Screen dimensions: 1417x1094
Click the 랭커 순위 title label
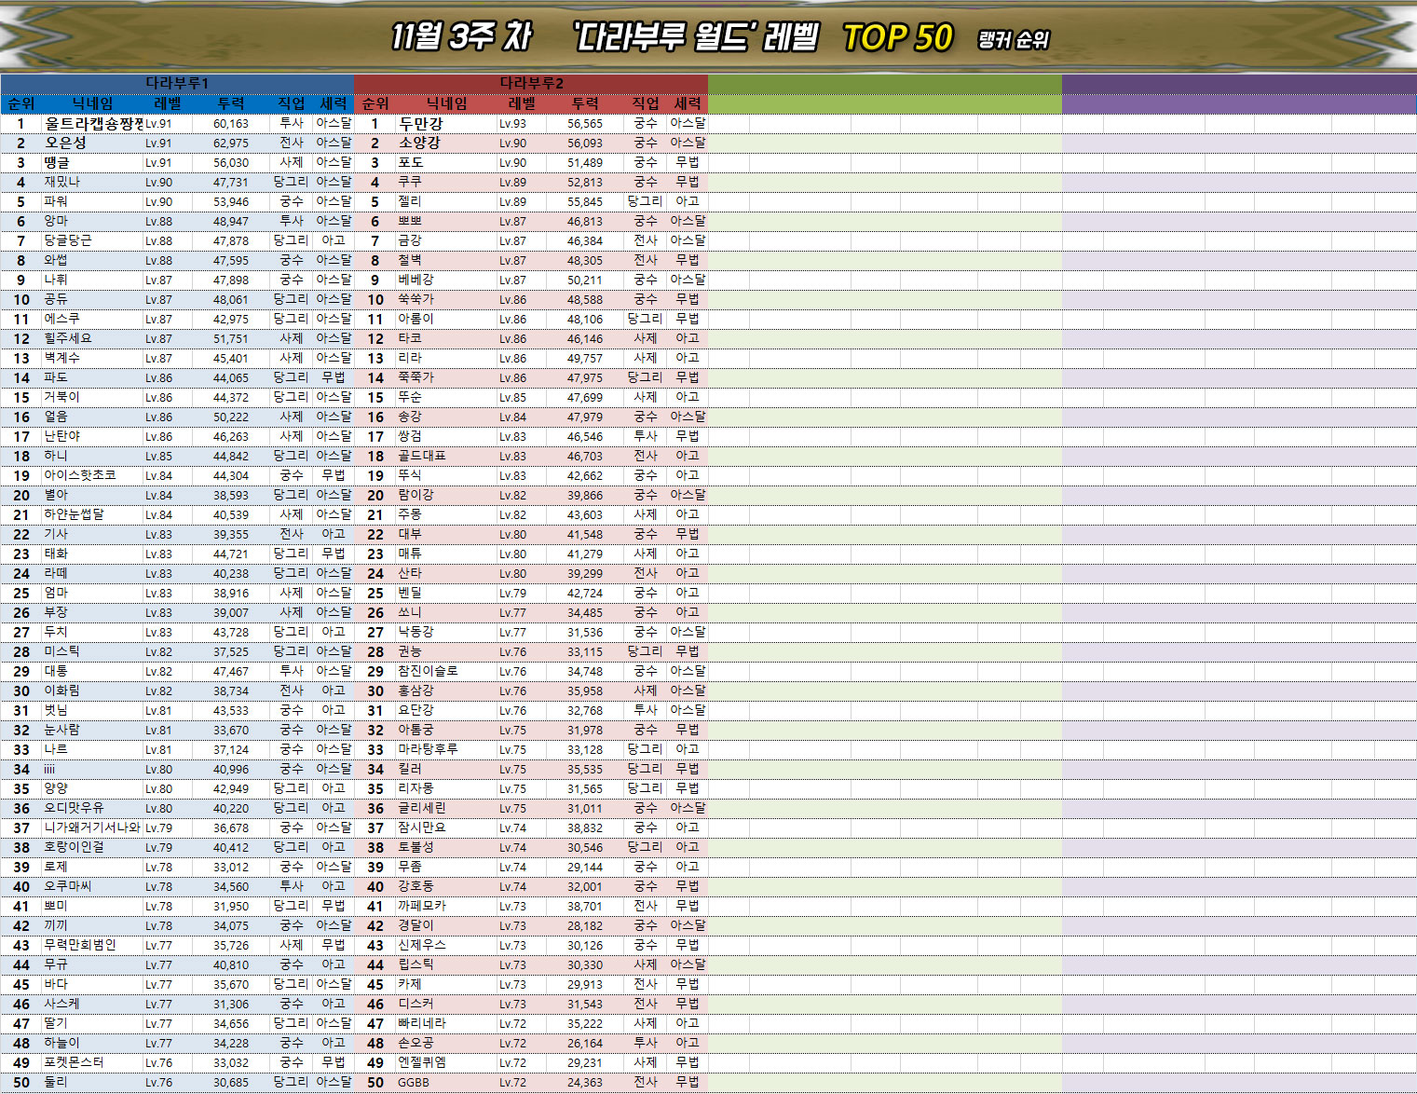tap(1013, 40)
